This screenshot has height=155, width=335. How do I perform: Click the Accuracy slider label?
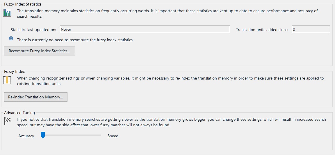pos(26,136)
